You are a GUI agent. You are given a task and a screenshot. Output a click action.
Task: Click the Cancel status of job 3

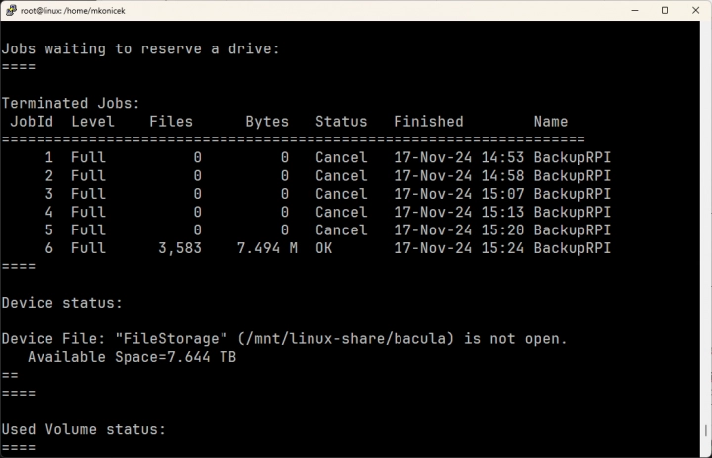(341, 194)
